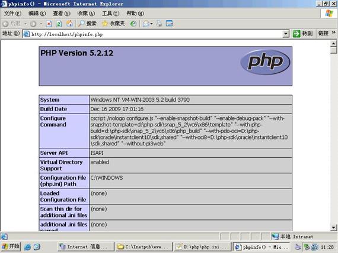Click the 'System' row label
The width and height of the screenshot is (338, 253).
tap(50, 100)
